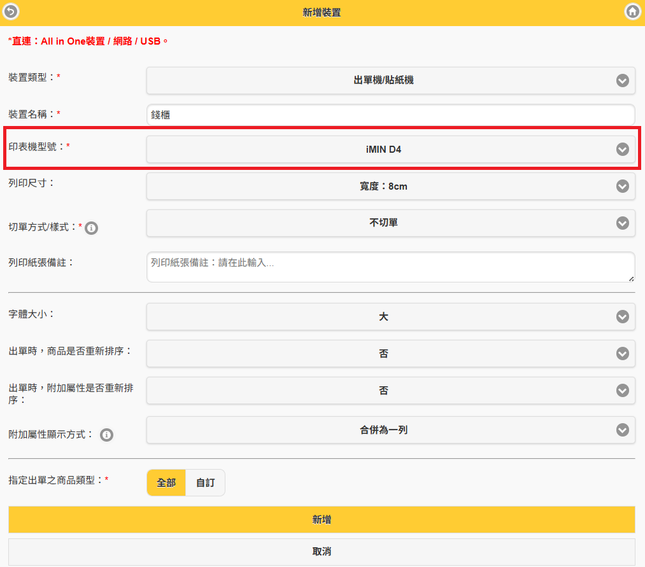
Task: Click the 列印紙張備註 textarea
Action: pos(390,267)
